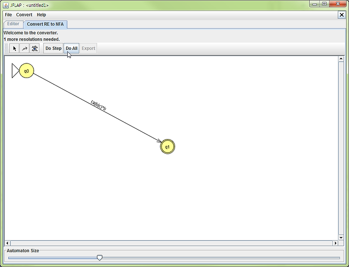Click the vertical scrollbar down arrow
This screenshot has width=349, height=267.
(x=341, y=237)
